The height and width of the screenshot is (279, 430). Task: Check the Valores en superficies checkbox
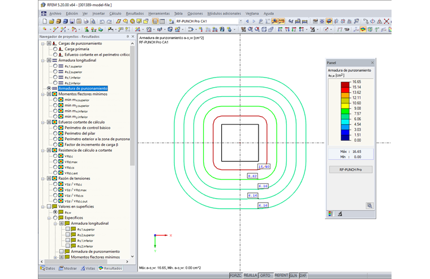[49, 207]
